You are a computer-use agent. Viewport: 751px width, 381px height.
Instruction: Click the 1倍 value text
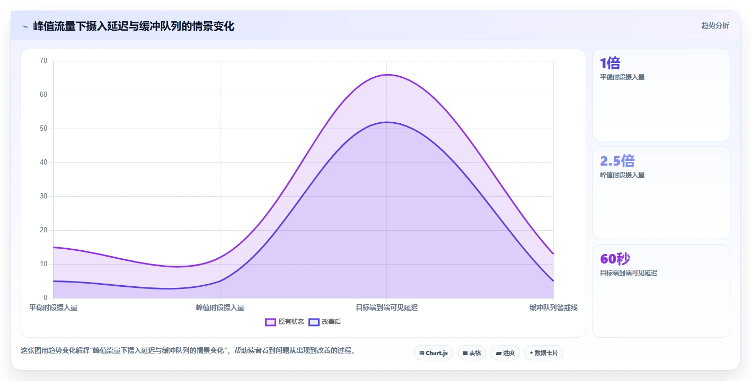(x=610, y=63)
